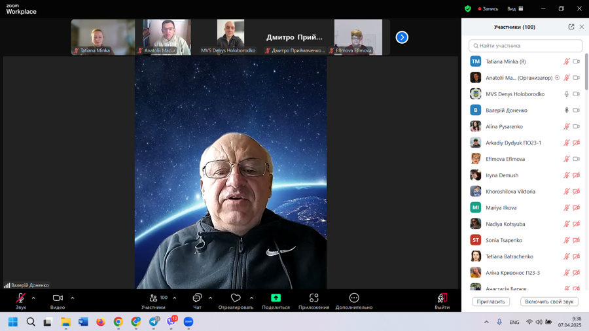
Task: Select Дмитро Приймаченко video tile
Action: (x=294, y=37)
